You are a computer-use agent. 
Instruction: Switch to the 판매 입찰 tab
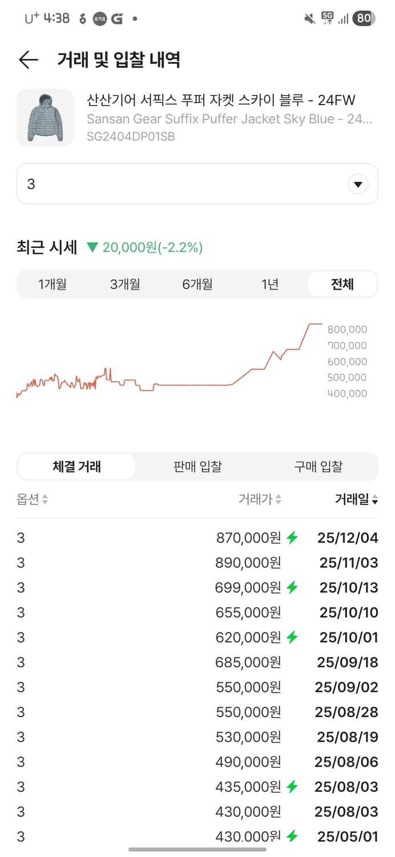click(x=197, y=466)
